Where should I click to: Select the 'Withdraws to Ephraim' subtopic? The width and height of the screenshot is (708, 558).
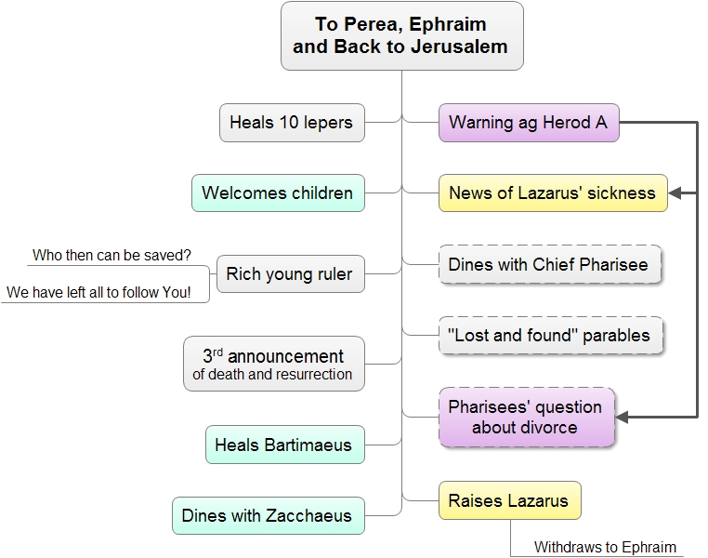pyautogui.click(x=605, y=547)
